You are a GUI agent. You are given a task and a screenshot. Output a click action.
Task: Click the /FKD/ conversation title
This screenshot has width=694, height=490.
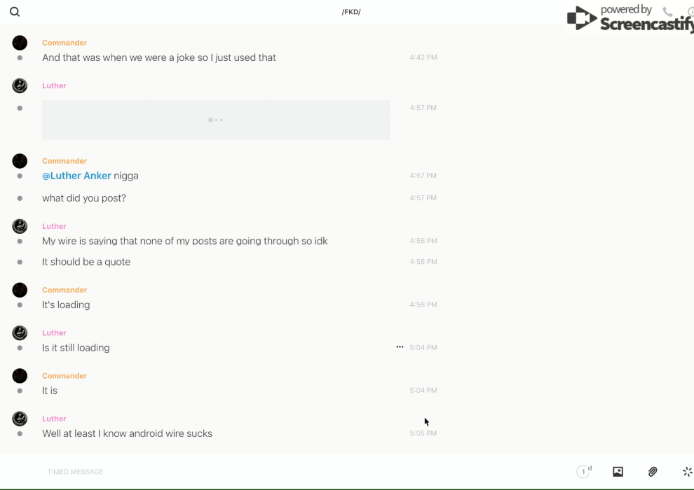(351, 12)
